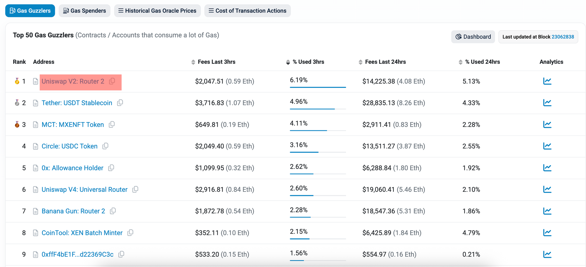Click the Top 50 Gas Guzzlers heading
This screenshot has height=267, width=586.
click(43, 35)
